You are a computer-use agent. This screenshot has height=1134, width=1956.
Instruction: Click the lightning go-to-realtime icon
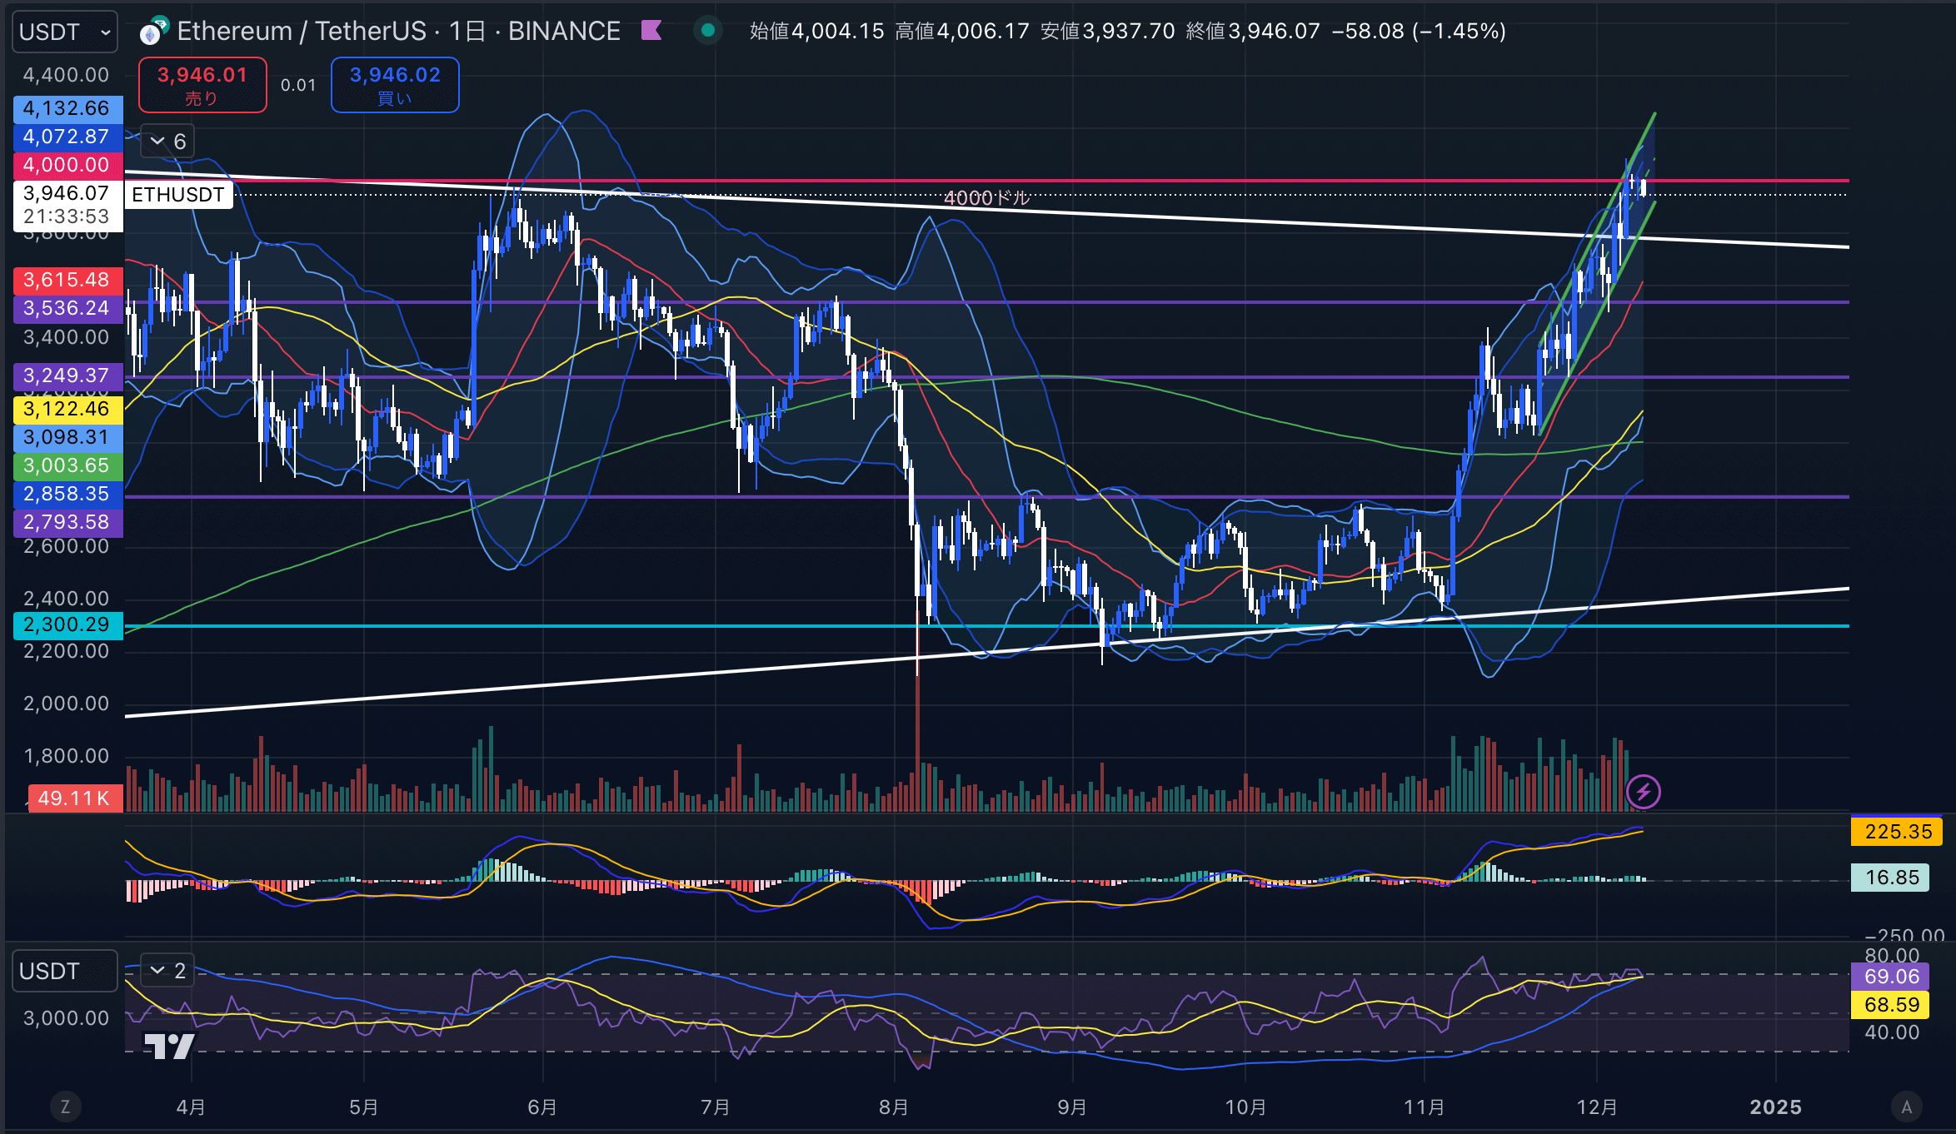tap(1644, 792)
